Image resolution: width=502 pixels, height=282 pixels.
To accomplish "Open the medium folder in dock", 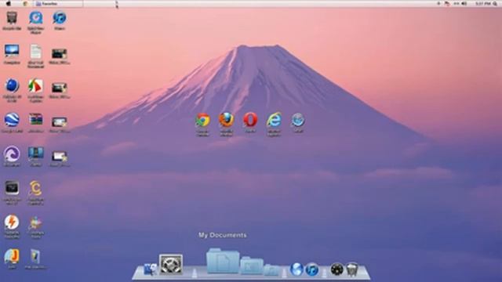I will pos(252,265).
